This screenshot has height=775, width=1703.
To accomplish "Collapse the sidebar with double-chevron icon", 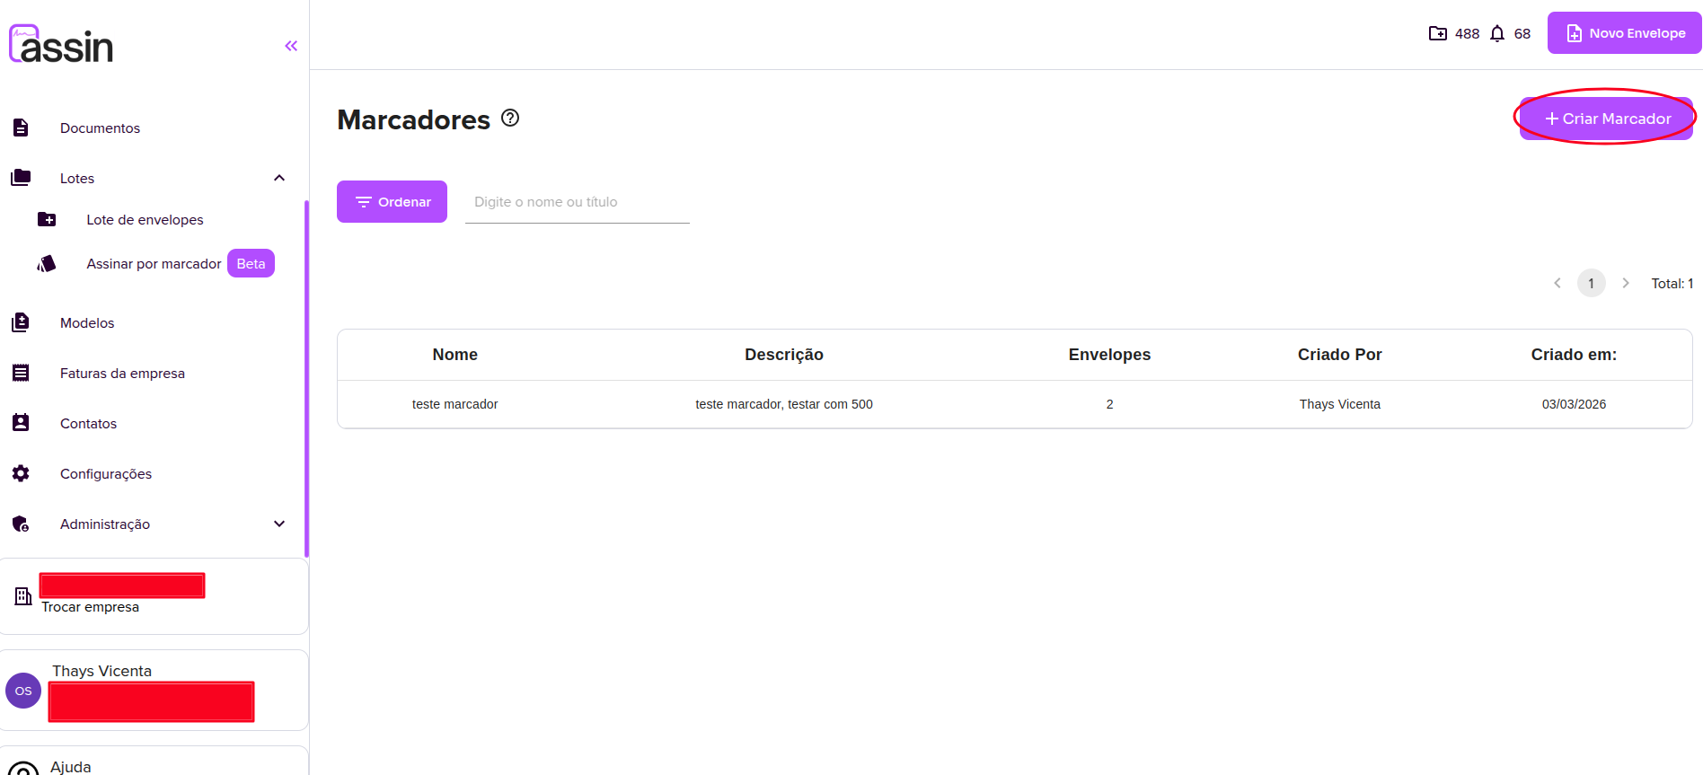I will 291,46.
